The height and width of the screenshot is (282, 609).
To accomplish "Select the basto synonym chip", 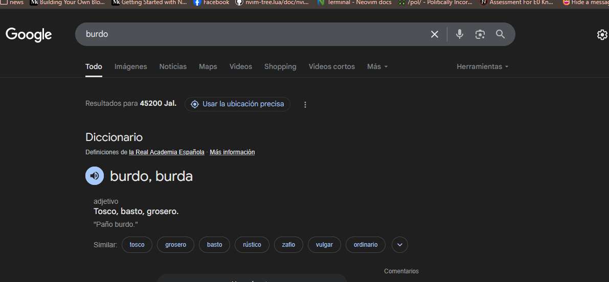I will pyautogui.click(x=214, y=245).
